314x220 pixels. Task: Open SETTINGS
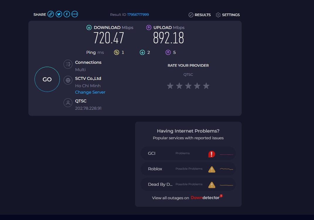(228, 15)
